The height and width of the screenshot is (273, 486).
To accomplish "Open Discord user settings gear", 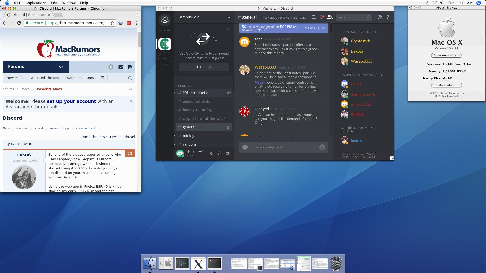I will 228,153.
